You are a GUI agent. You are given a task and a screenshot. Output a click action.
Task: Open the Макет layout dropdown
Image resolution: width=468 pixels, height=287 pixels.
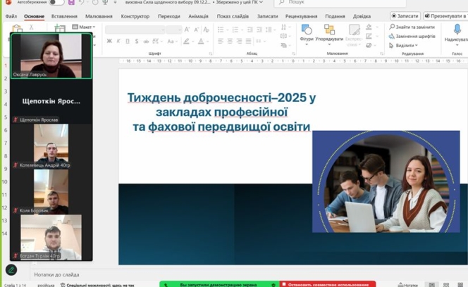pyautogui.click(x=86, y=27)
